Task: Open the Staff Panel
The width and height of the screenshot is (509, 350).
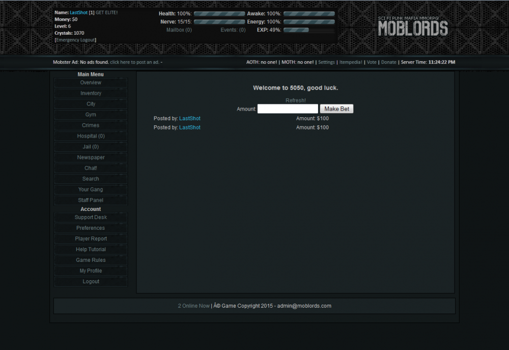Action: click(x=91, y=200)
